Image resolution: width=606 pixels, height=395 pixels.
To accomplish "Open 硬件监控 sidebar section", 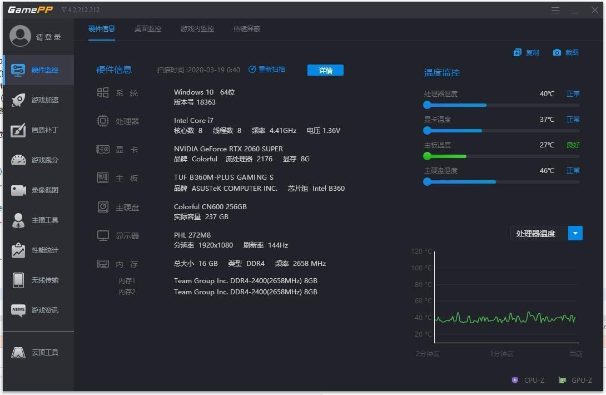I will (38, 70).
